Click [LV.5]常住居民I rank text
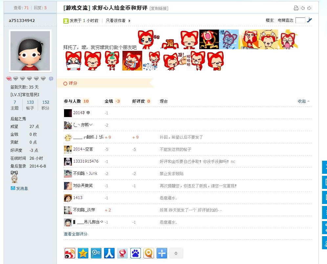 (25, 94)
